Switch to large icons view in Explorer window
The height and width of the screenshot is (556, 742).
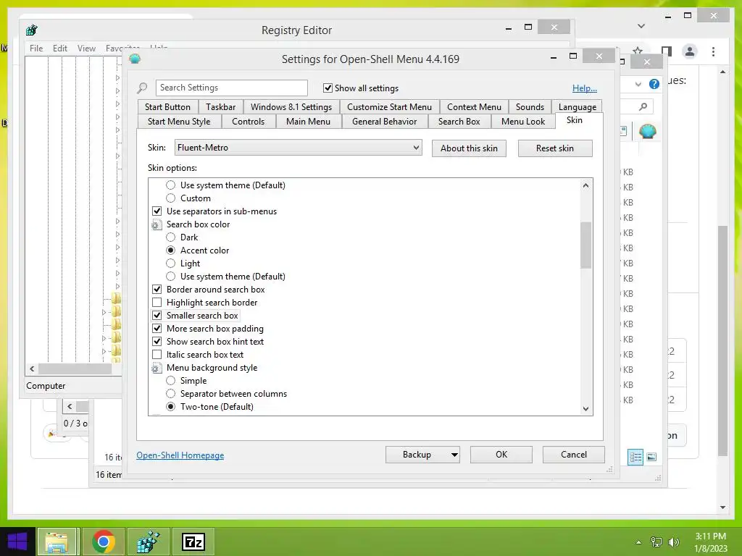tap(651, 458)
